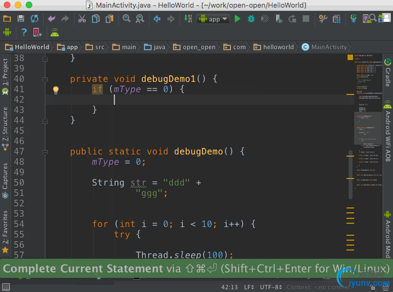Screen dimensions: 393x292
Task: Click the main breadcrumb folder
Action: click(x=124, y=47)
